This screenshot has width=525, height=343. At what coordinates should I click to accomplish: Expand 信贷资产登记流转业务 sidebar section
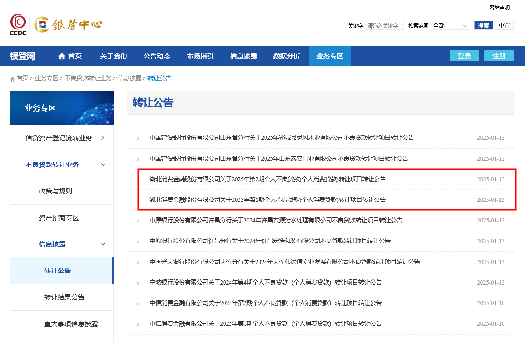[x=102, y=138]
